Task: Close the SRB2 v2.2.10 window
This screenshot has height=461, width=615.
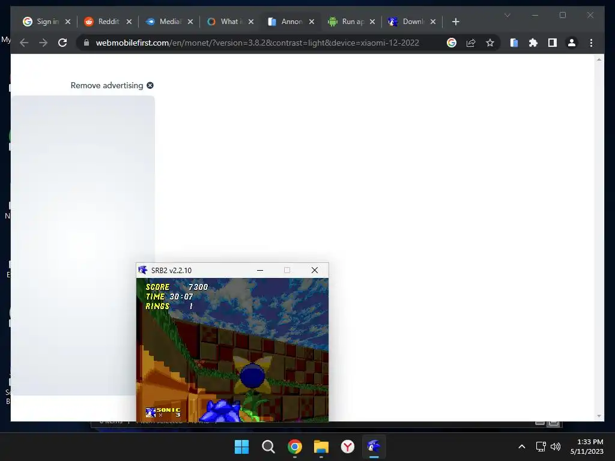Action: pyautogui.click(x=315, y=270)
